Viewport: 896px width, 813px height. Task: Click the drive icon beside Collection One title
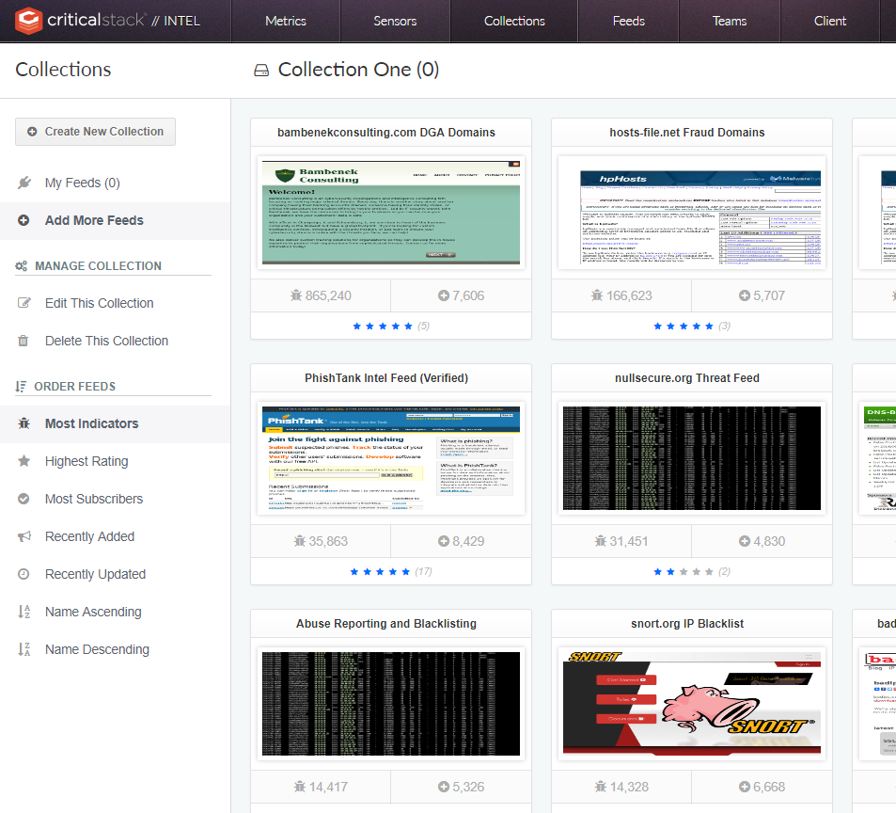pos(261,71)
